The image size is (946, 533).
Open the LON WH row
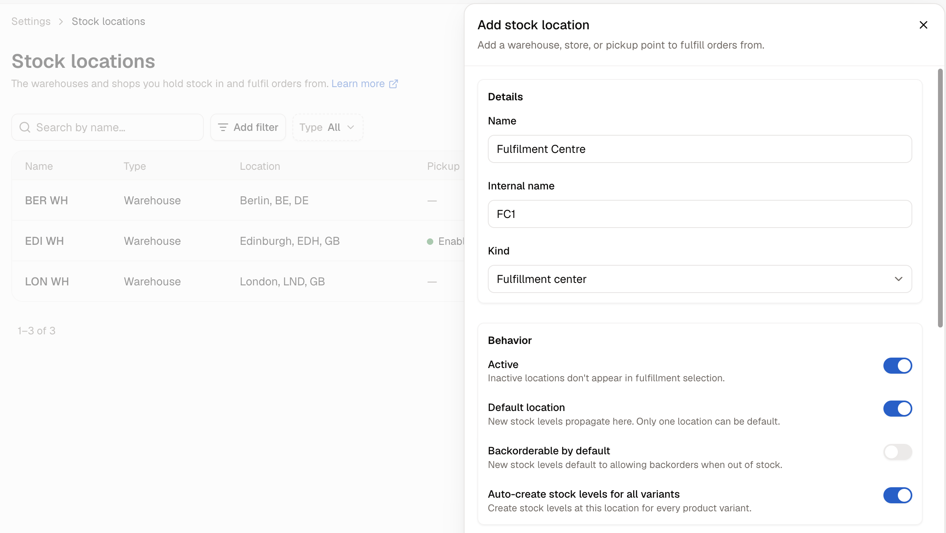pyautogui.click(x=238, y=281)
